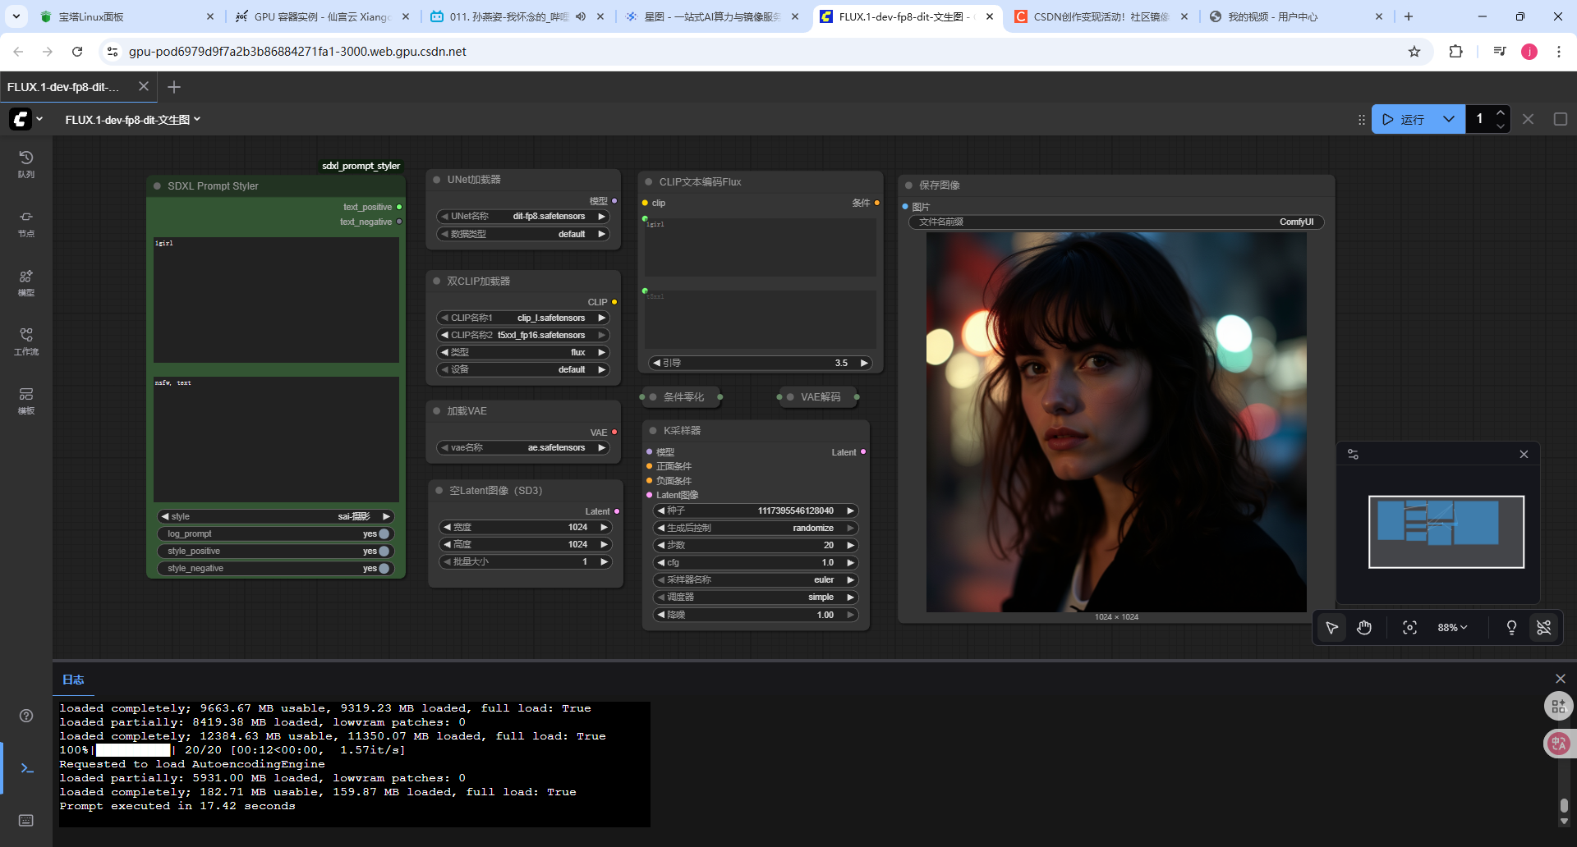1577x847 pixels.
Task: Select the 日志 log tab
Action: point(73,680)
